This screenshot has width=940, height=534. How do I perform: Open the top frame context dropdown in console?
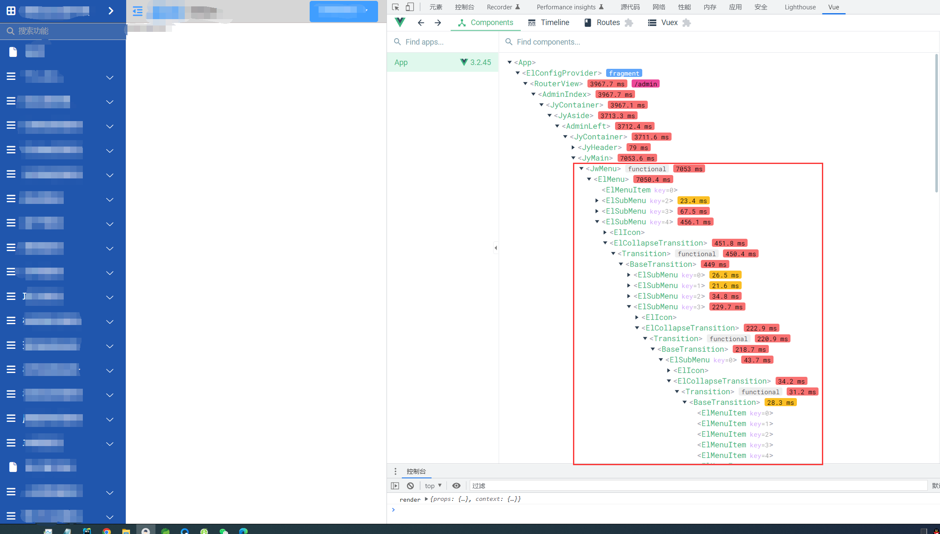click(x=432, y=485)
